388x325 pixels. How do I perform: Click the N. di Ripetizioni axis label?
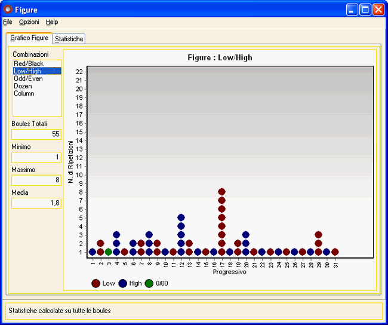(x=71, y=162)
